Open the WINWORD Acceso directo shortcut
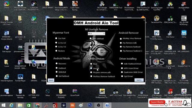This screenshot has width=192, height=108. pyautogui.click(x=7, y=35)
